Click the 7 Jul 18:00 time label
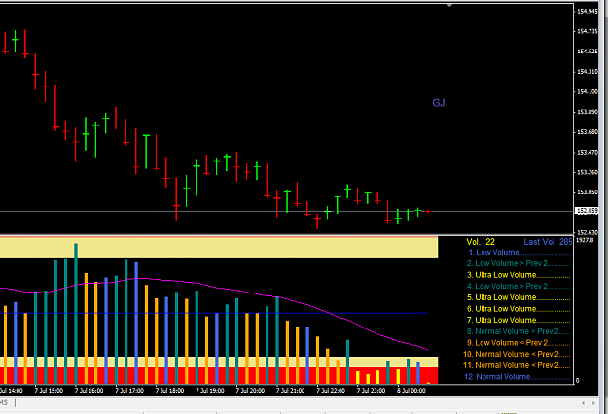 click(x=170, y=391)
